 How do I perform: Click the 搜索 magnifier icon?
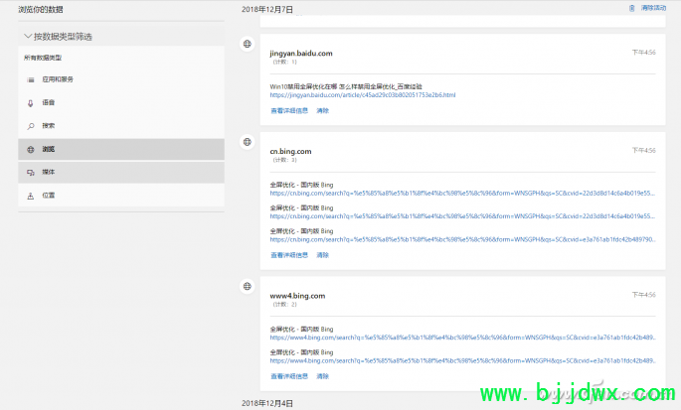pyautogui.click(x=31, y=126)
